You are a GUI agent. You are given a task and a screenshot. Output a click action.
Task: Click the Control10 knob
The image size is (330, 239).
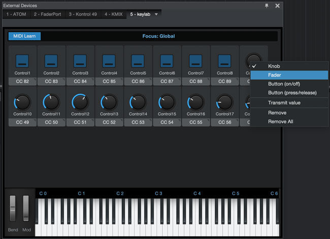point(22,103)
